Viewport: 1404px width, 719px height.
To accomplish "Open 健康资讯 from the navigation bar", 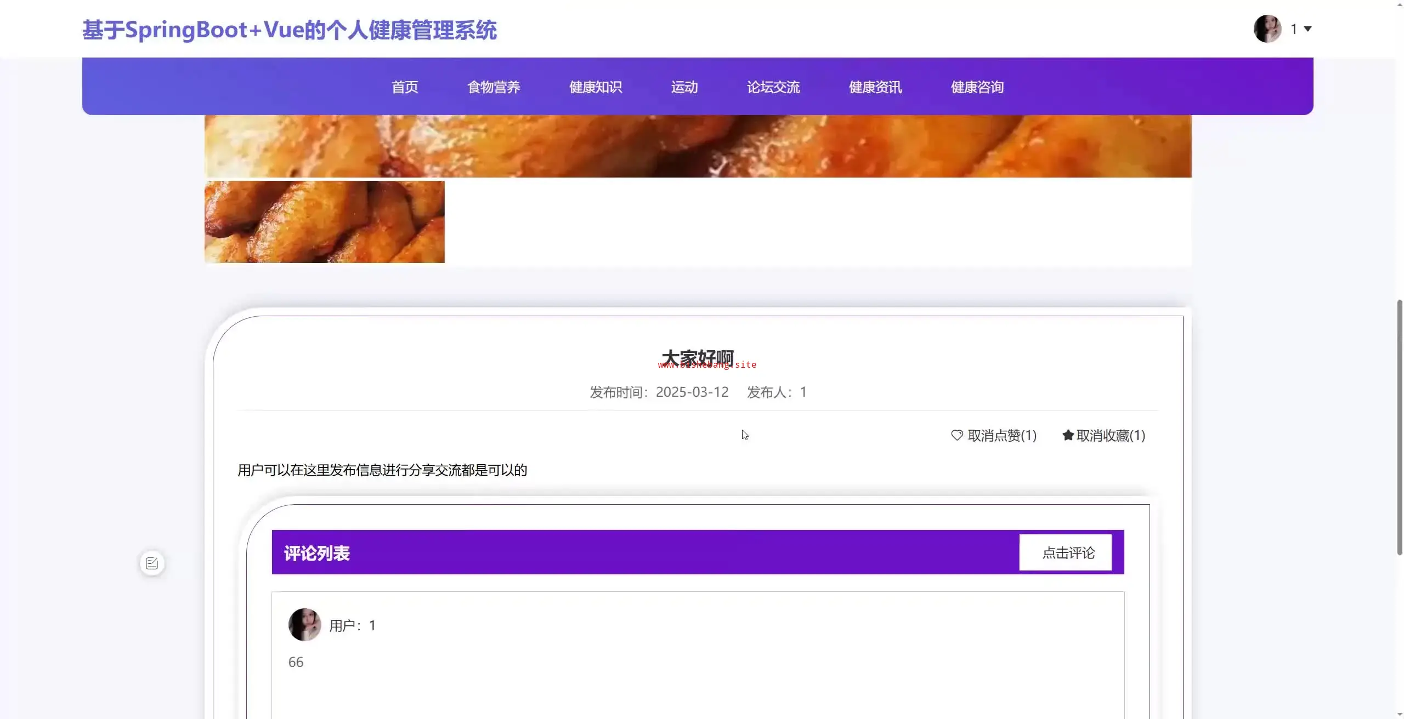I will coord(875,87).
